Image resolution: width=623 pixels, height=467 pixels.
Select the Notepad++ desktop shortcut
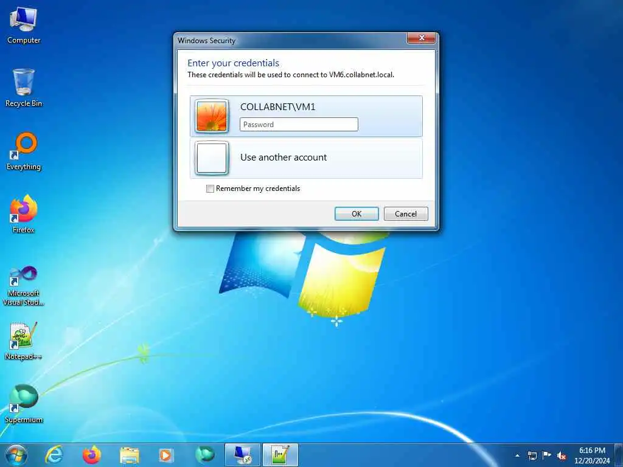pos(24,341)
